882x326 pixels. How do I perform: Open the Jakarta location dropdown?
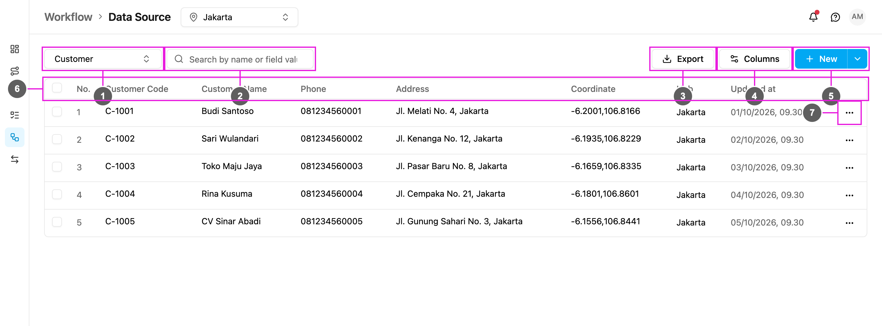[239, 17]
